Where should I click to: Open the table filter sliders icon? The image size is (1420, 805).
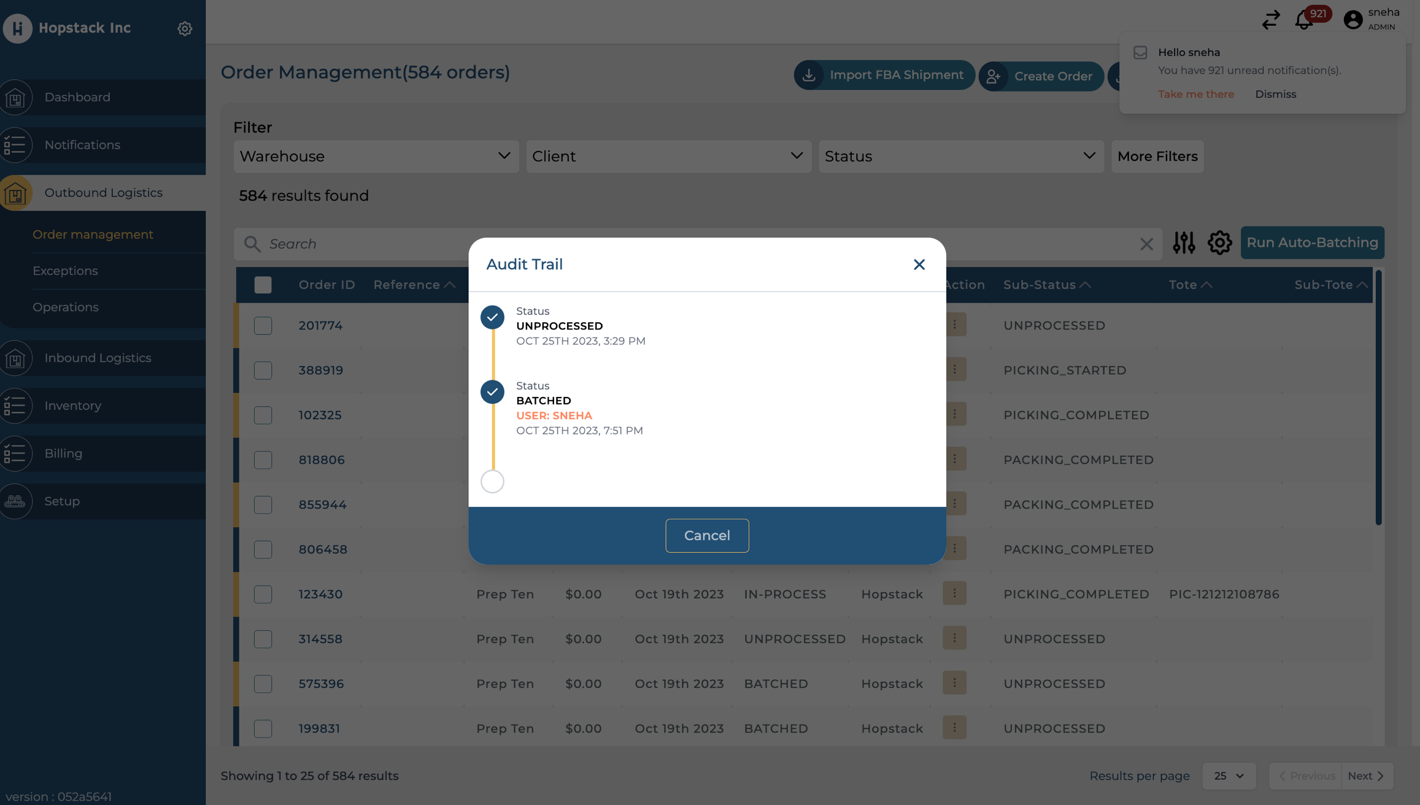(x=1184, y=243)
